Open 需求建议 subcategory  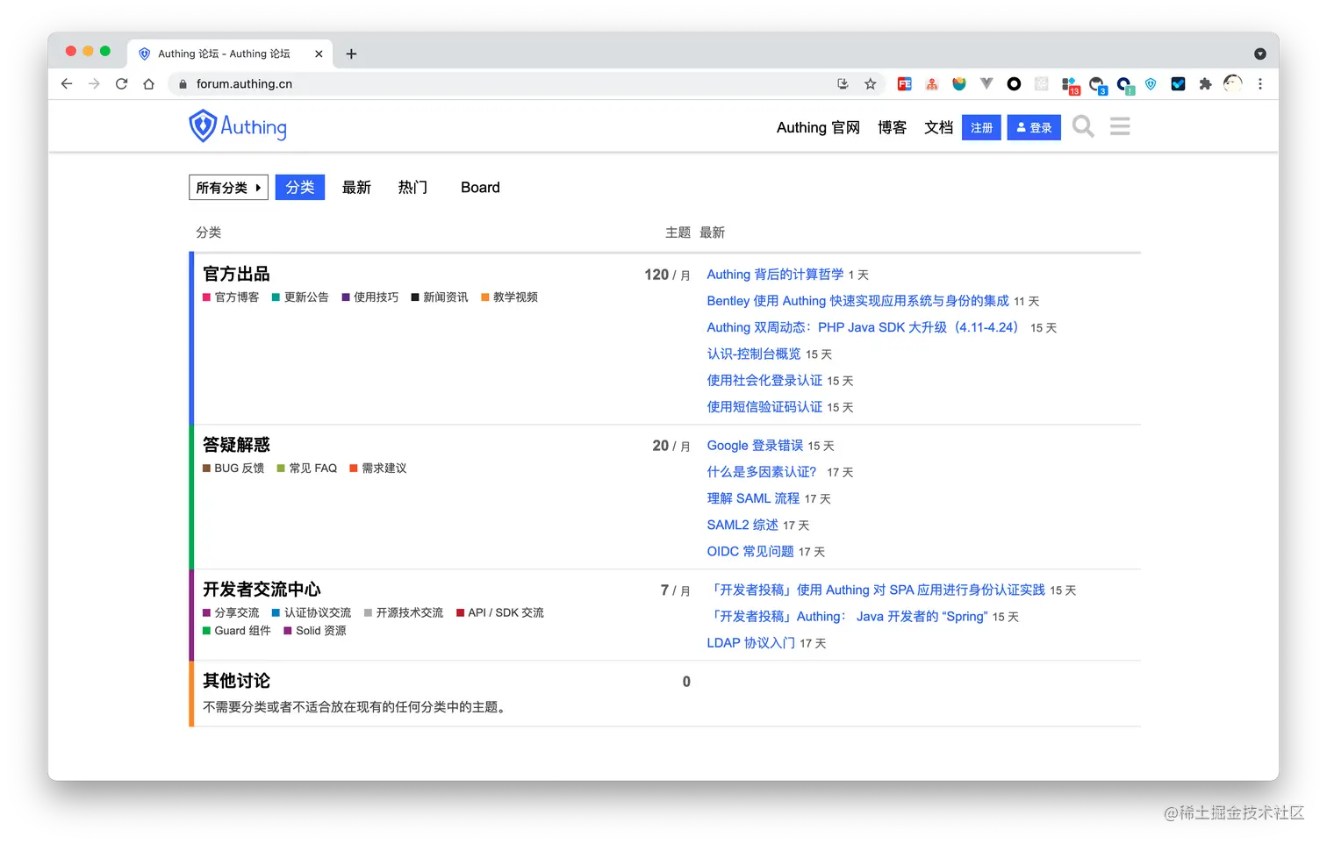coord(378,468)
